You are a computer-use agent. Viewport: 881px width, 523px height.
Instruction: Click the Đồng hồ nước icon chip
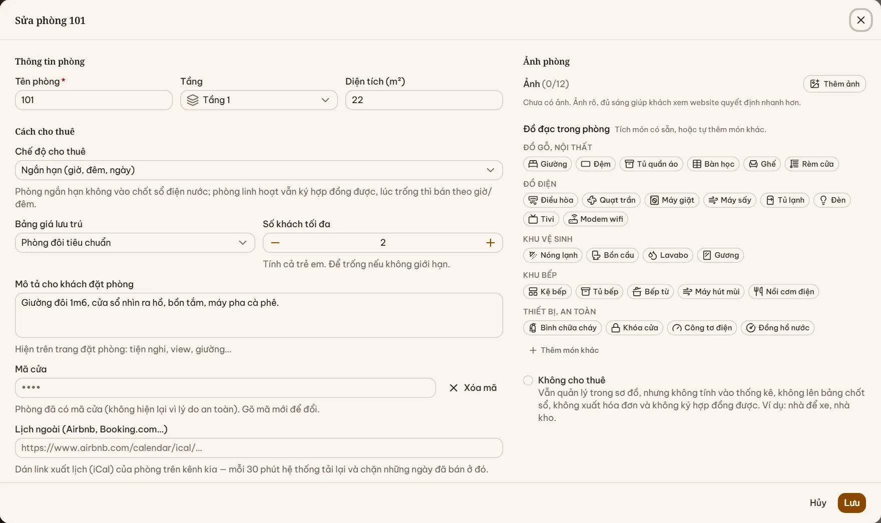pyautogui.click(x=778, y=328)
